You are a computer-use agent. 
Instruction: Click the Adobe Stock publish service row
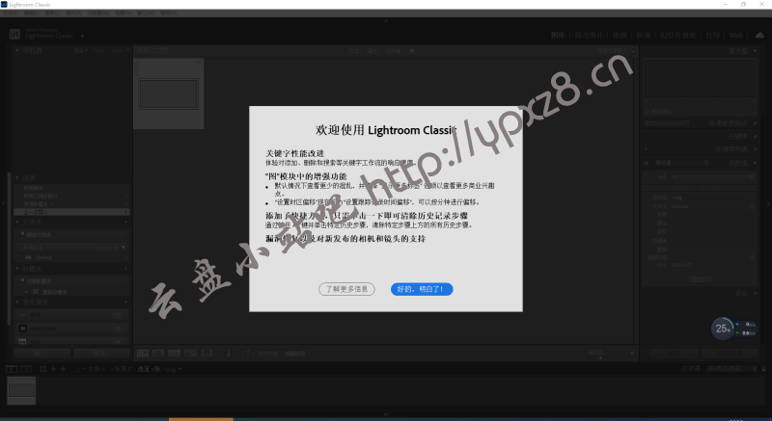[x=71, y=329]
